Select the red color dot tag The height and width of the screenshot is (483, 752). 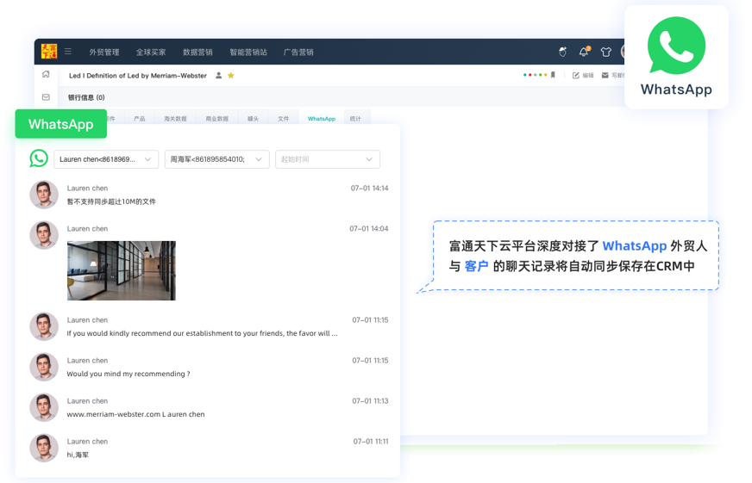530,75
